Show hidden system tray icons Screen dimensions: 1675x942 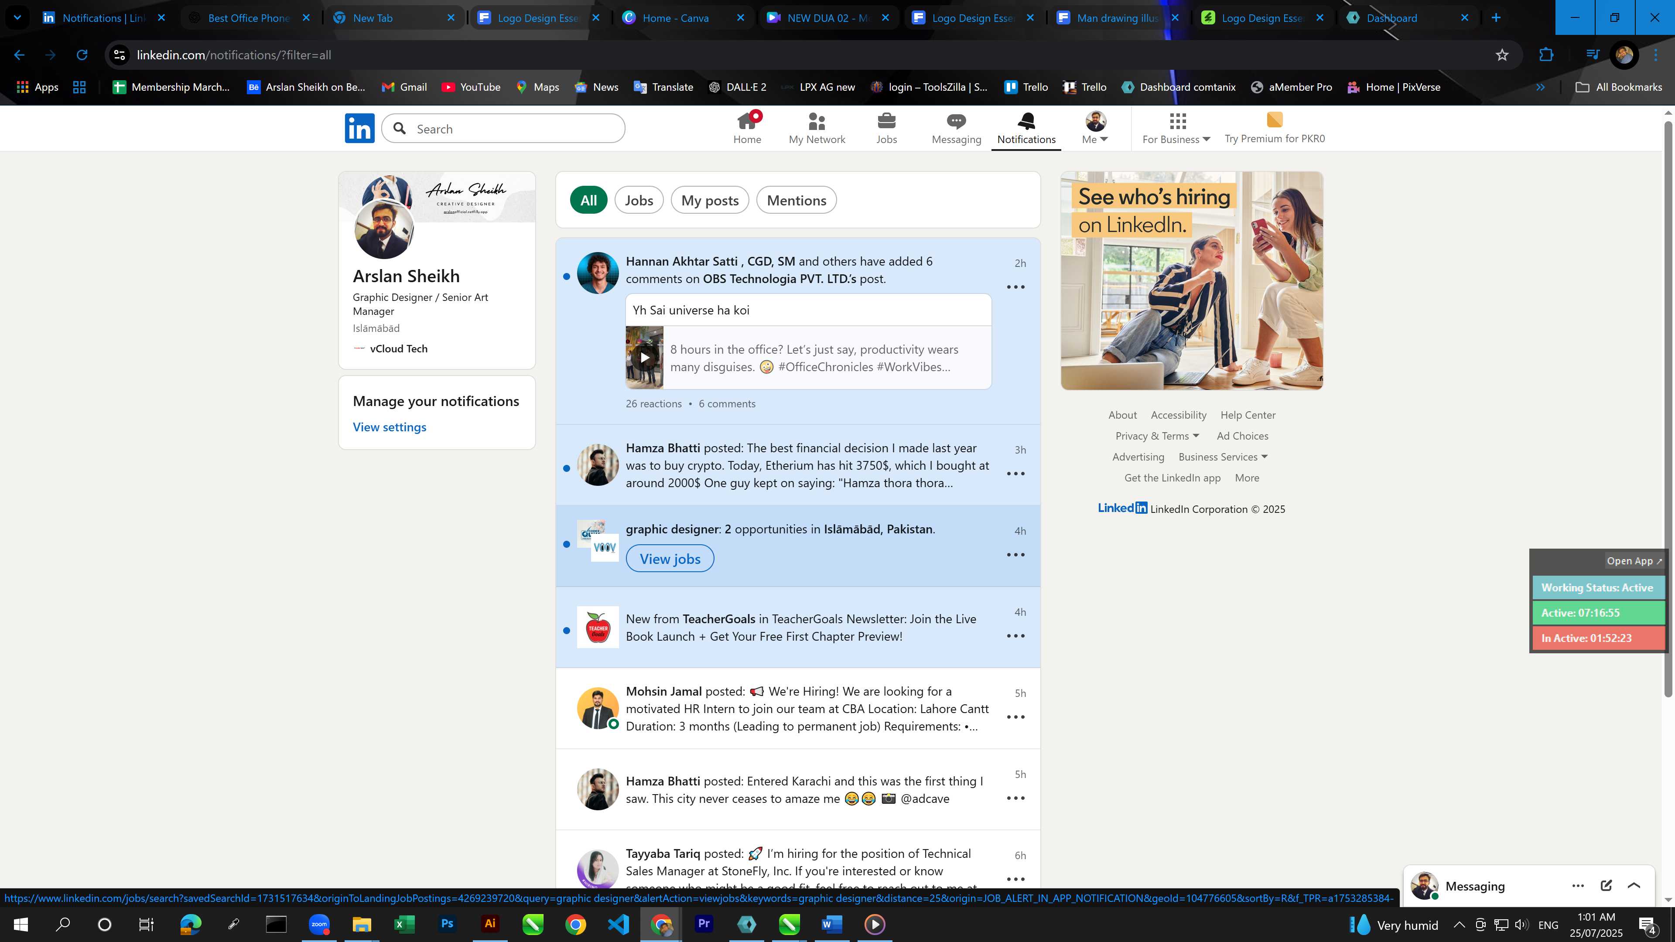[1459, 925]
